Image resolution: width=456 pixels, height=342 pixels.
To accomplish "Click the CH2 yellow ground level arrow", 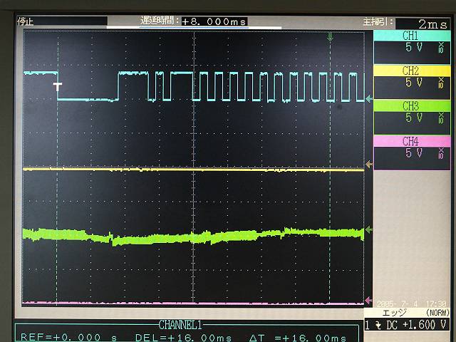I will click(368, 165).
